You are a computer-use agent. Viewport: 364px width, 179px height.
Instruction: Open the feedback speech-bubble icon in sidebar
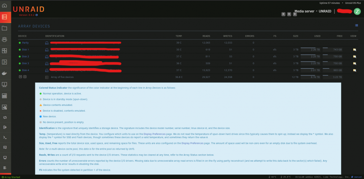(x=5, y=147)
